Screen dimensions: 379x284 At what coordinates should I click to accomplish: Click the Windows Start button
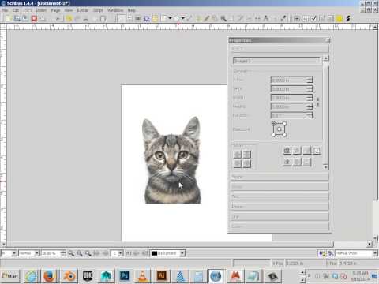point(10,276)
